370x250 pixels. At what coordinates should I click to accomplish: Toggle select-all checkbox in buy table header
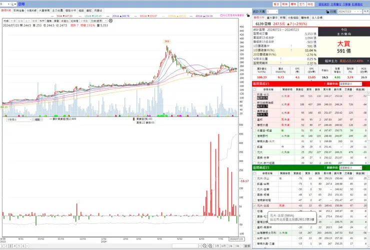click(x=254, y=89)
